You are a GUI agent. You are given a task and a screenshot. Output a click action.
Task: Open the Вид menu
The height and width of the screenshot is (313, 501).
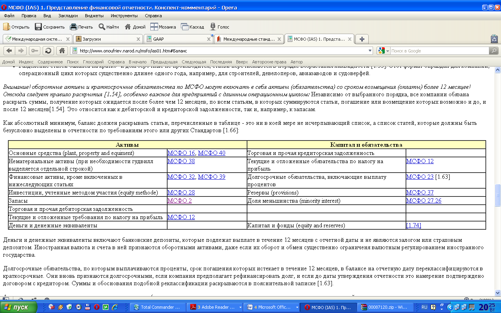pyautogui.click(x=47, y=16)
